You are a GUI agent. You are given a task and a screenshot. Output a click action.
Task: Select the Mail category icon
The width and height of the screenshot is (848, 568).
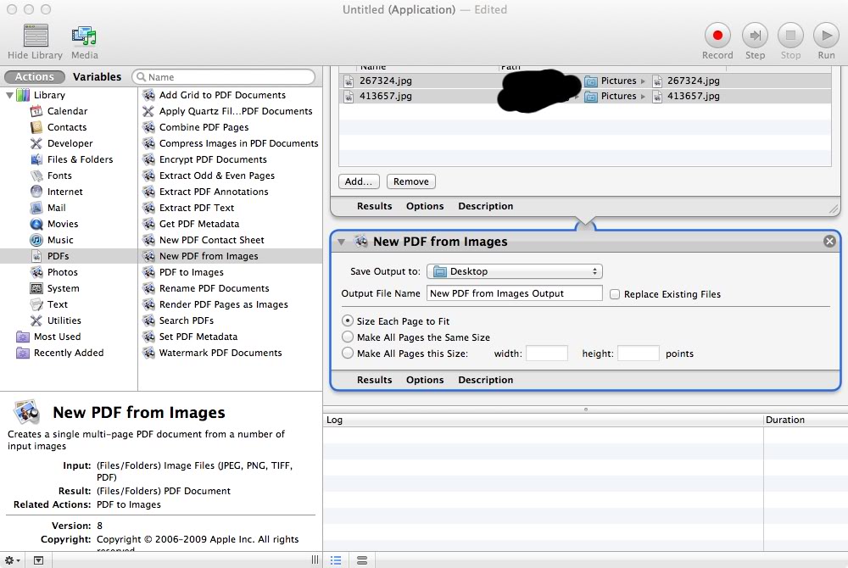[36, 208]
